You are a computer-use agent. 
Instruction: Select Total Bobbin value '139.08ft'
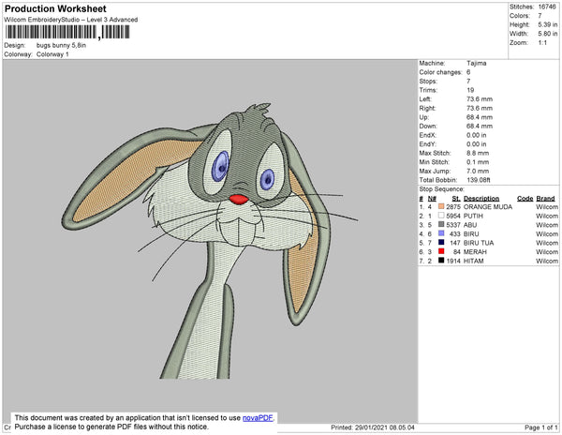click(479, 180)
